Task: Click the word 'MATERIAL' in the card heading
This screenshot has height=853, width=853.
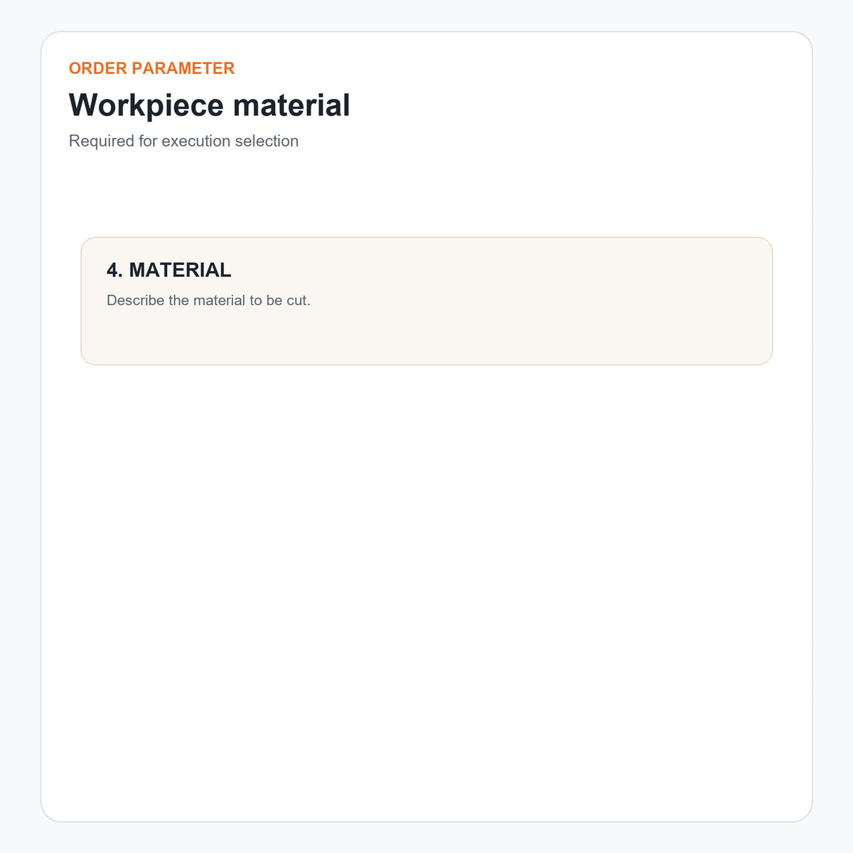Action: (181, 270)
